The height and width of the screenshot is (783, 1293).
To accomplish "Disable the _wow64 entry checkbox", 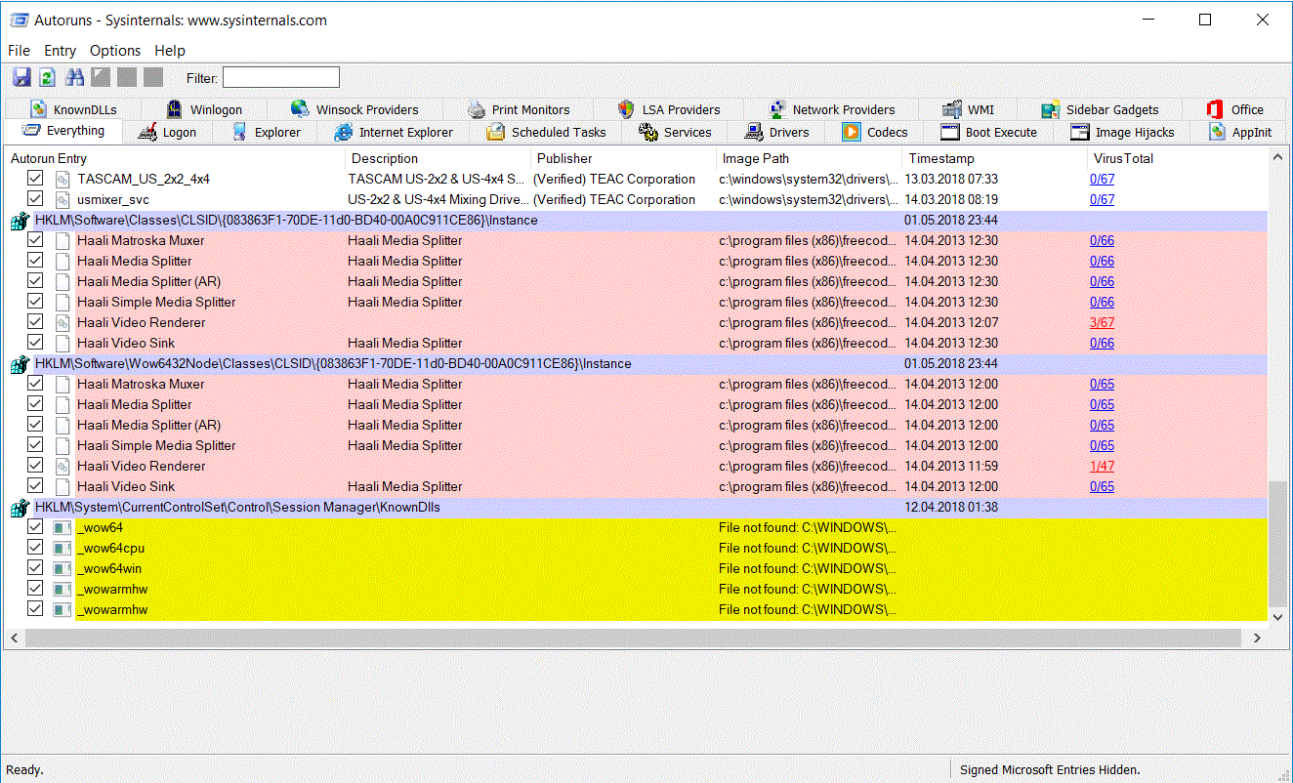I will point(35,527).
